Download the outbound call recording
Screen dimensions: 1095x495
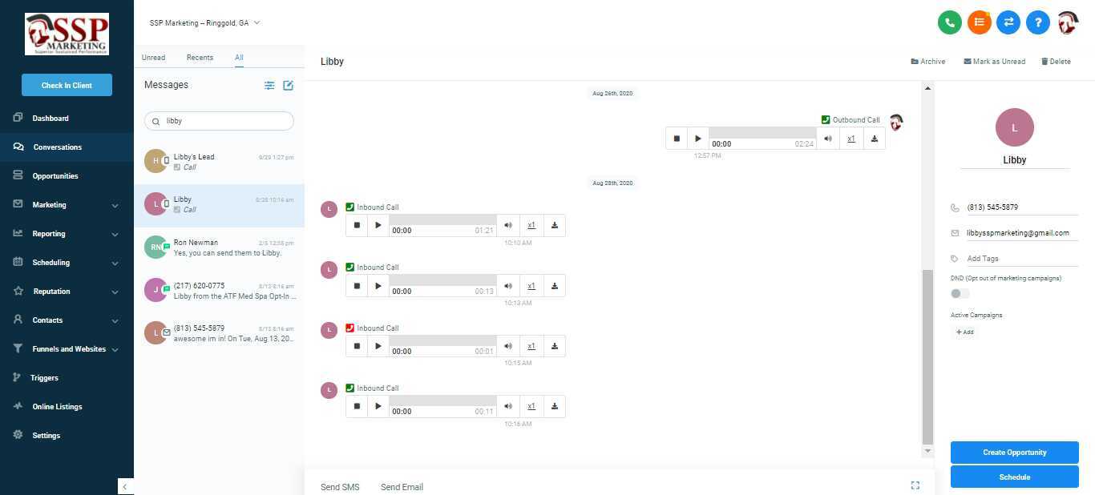[x=874, y=139]
